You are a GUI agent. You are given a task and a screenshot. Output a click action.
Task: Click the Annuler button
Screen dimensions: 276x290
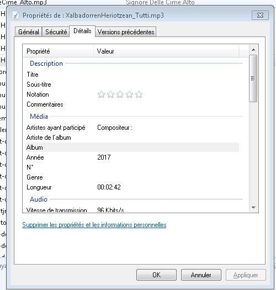tap(201, 275)
